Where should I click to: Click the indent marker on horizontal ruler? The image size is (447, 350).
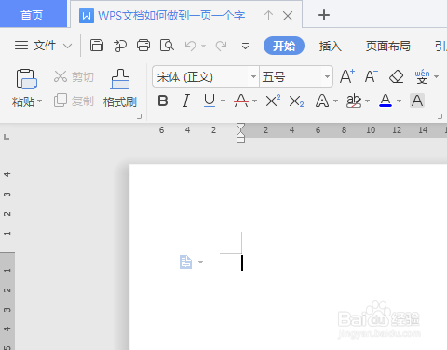[x=240, y=133]
